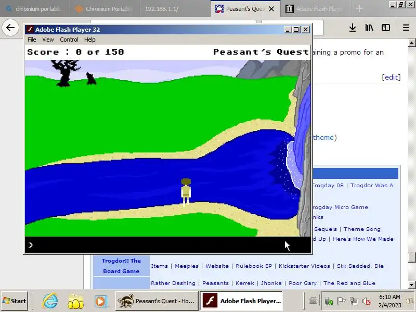Click the safely remove hardware tray icon
416x312 pixels.
coord(329,301)
